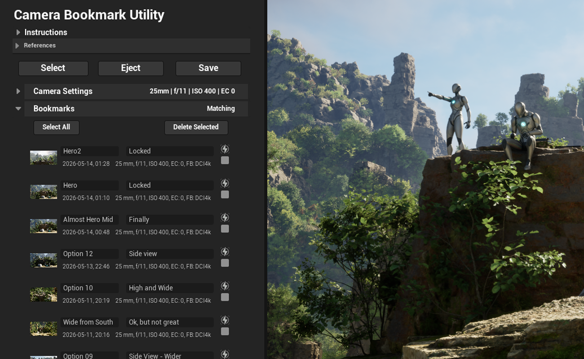
Task: Expand the Camera Settings section
Action: coord(18,91)
